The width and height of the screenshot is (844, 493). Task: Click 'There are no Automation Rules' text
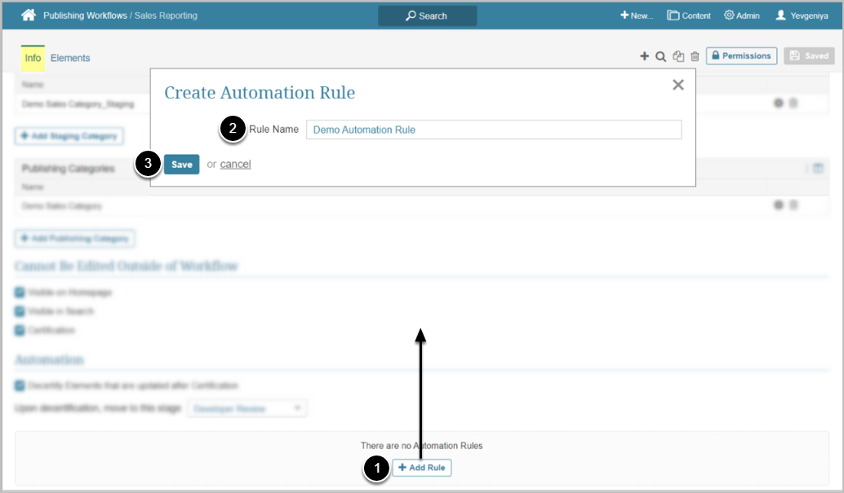tap(422, 446)
